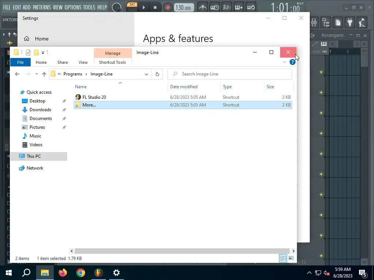This screenshot has width=374, height=280.
Task: Click the main volume knob in FL Studio
Action: click(x=117, y=7)
